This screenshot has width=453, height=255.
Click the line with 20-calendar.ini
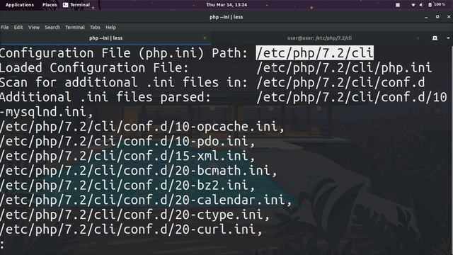146,200
